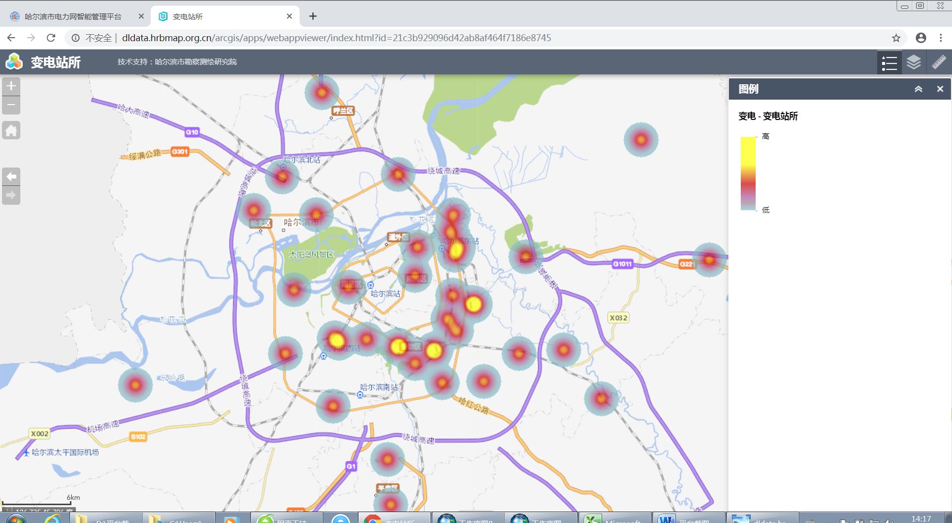
Task: Open Word from the Windows taskbar
Action: click(689, 518)
